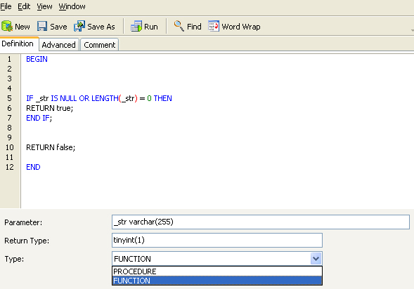Click line number 5 in the gutter
The height and width of the screenshot is (289, 414).
10,98
